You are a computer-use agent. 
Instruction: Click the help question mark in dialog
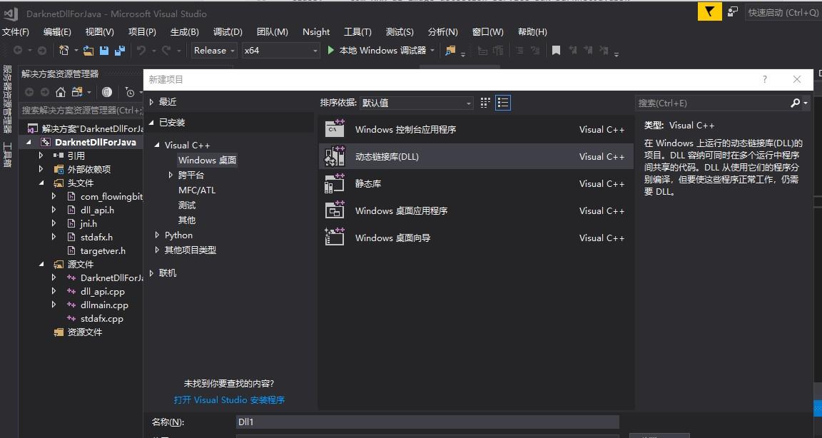pos(765,80)
